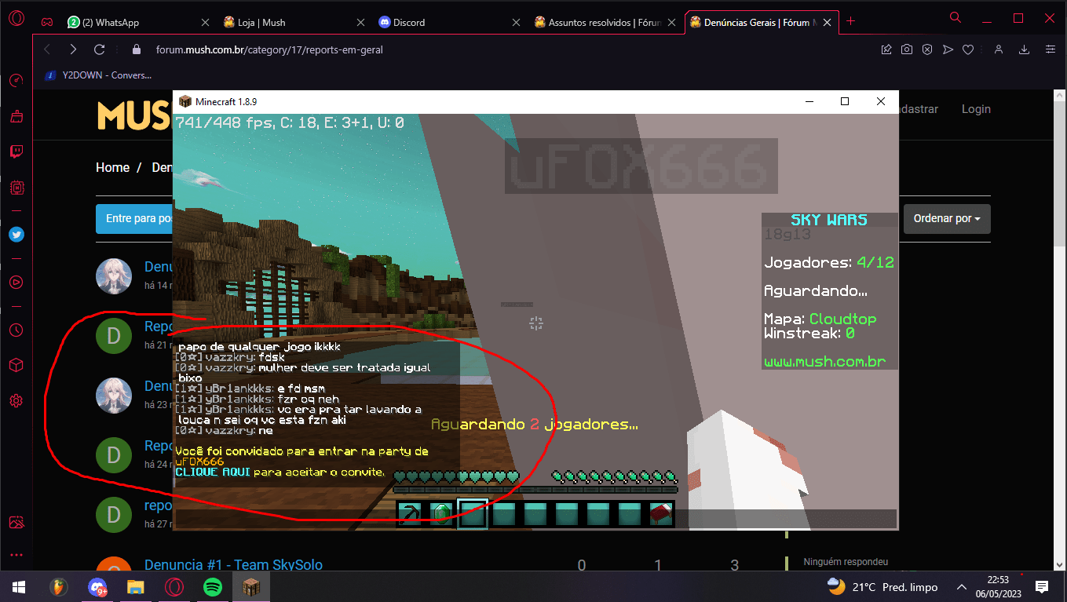The image size is (1067, 602).
Task: Open the profile account icon in toolbar
Action: 998,49
